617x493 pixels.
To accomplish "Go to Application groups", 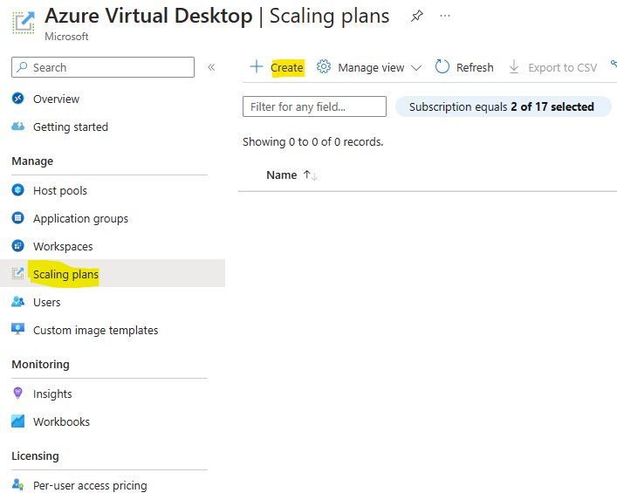I will [80, 219].
